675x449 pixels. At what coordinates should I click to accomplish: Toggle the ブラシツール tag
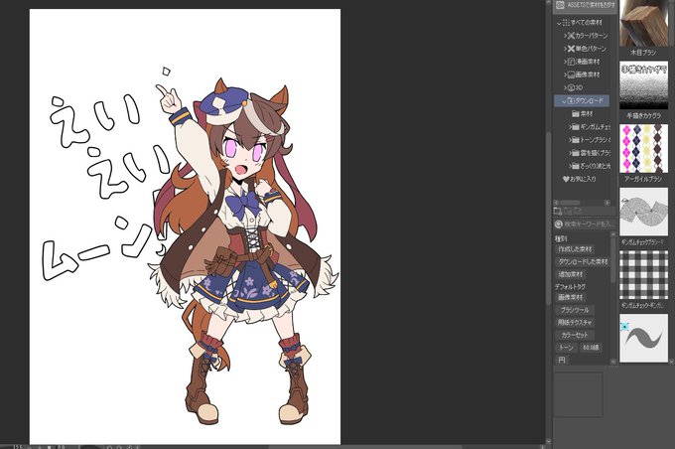pyautogui.click(x=575, y=310)
